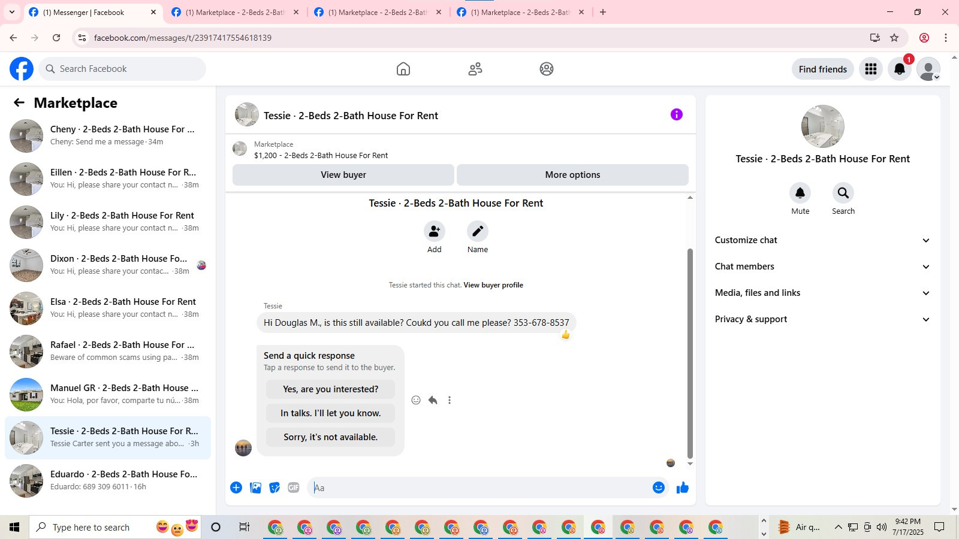This screenshot has width=959, height=539.
Task: Open the Windows Start menu
Action: pyautogui.click(x=14, y=527)
